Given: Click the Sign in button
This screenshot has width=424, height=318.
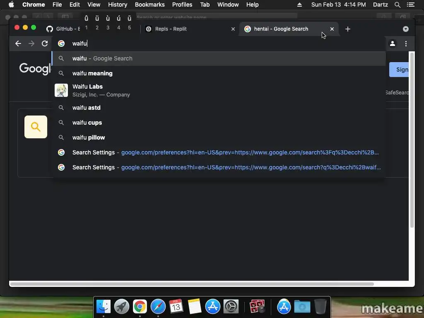Looking at the screenshot, I should (399, 70).
